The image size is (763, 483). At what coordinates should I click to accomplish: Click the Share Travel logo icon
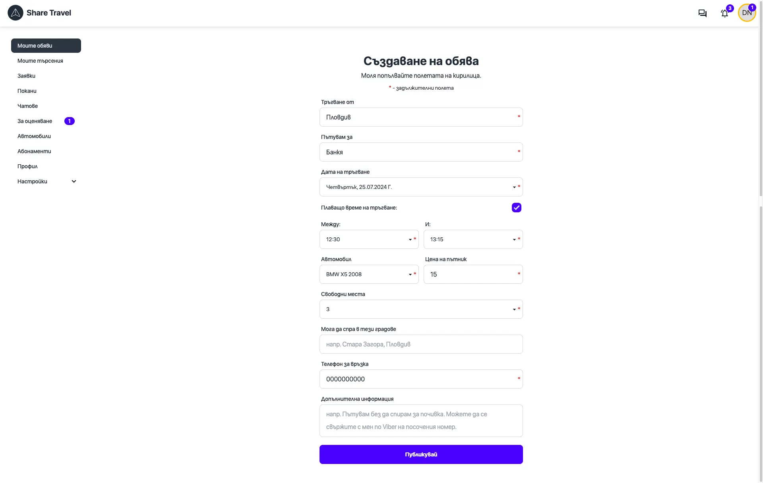(15, 13)
